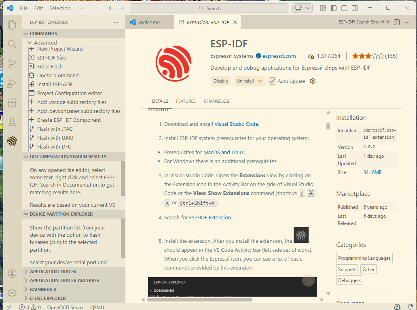Open Source Control view icon
The image size is (417, 310).
(x=12, y=64)
